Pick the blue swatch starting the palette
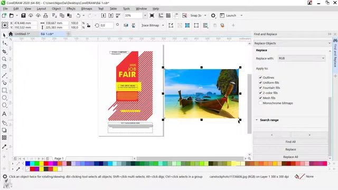 tap(27, 164)
